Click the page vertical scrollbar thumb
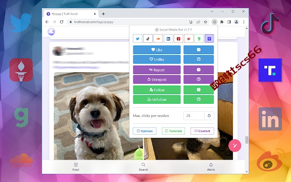 click(246, 140)
